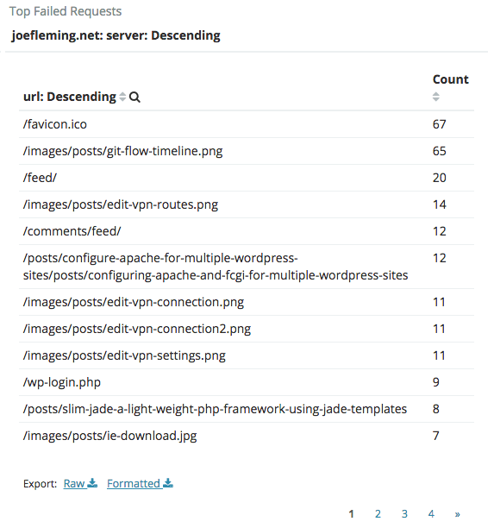This screenshot has height=528, width=494.
Task: Click the /feed/ url entry
Action: (x=40, y=178)
